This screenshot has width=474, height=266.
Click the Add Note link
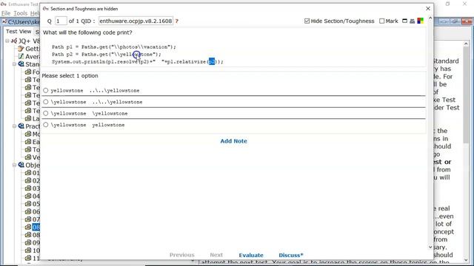pos(234,141)
